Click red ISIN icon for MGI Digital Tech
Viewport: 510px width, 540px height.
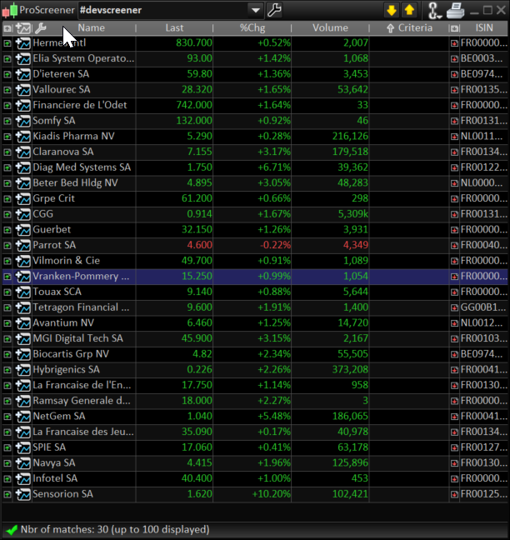(454, 339)
